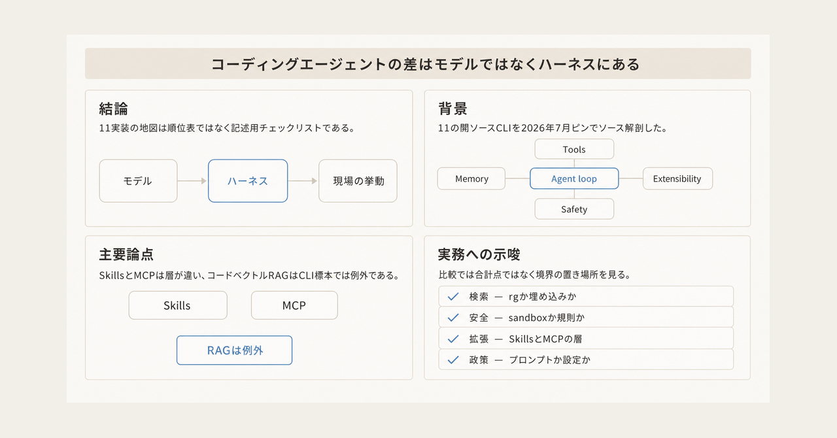Select the Tools node in the diagram
This screenshot has width=837, height=438.
click(574, 149)
